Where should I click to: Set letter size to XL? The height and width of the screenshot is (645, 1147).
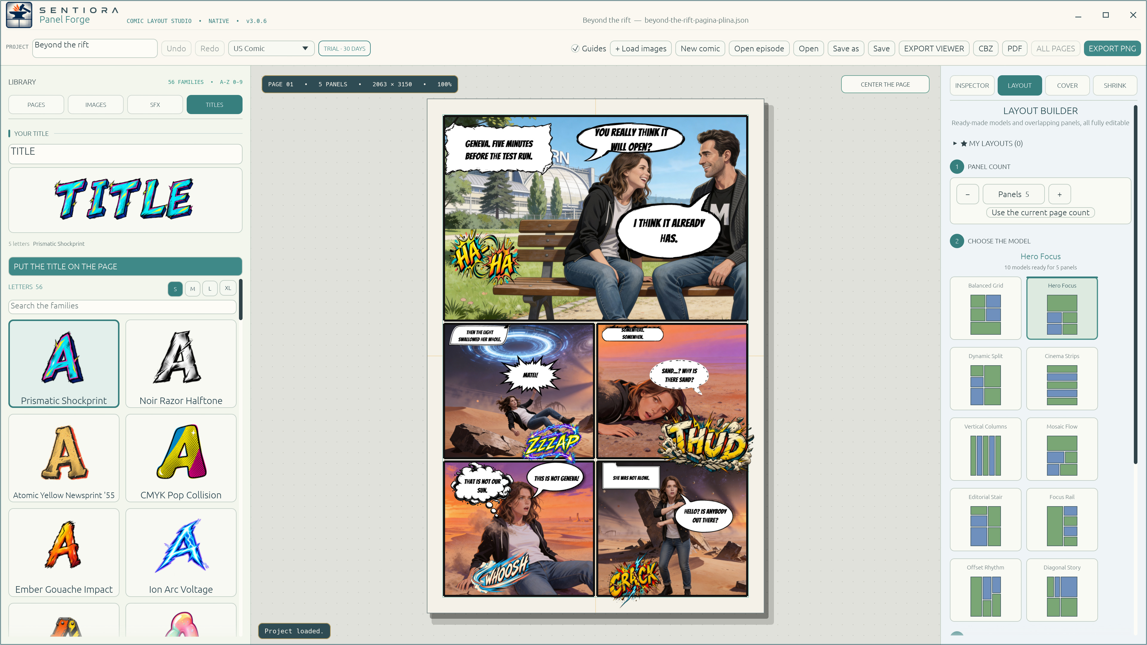point(228,288)
